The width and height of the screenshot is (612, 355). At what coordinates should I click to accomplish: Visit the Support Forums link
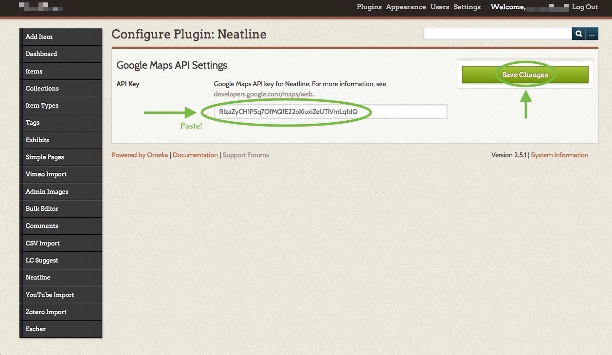tap(246, 155)
